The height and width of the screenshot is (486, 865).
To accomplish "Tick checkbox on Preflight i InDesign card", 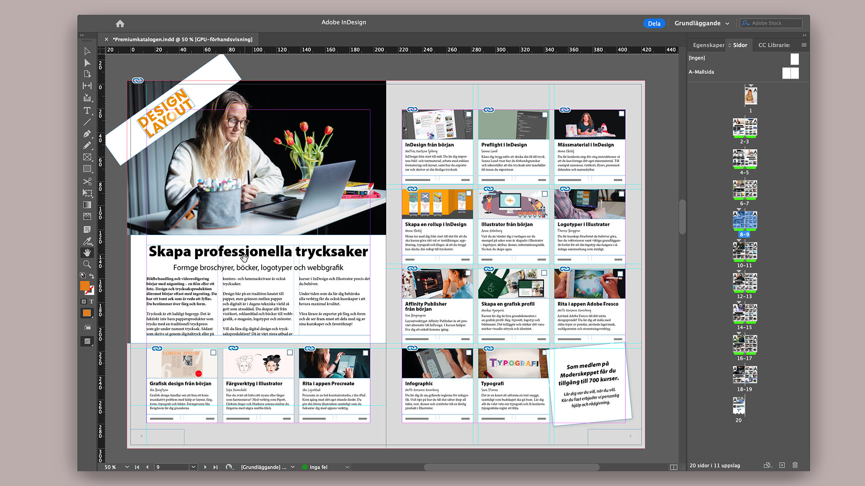I will pos(545,114).
